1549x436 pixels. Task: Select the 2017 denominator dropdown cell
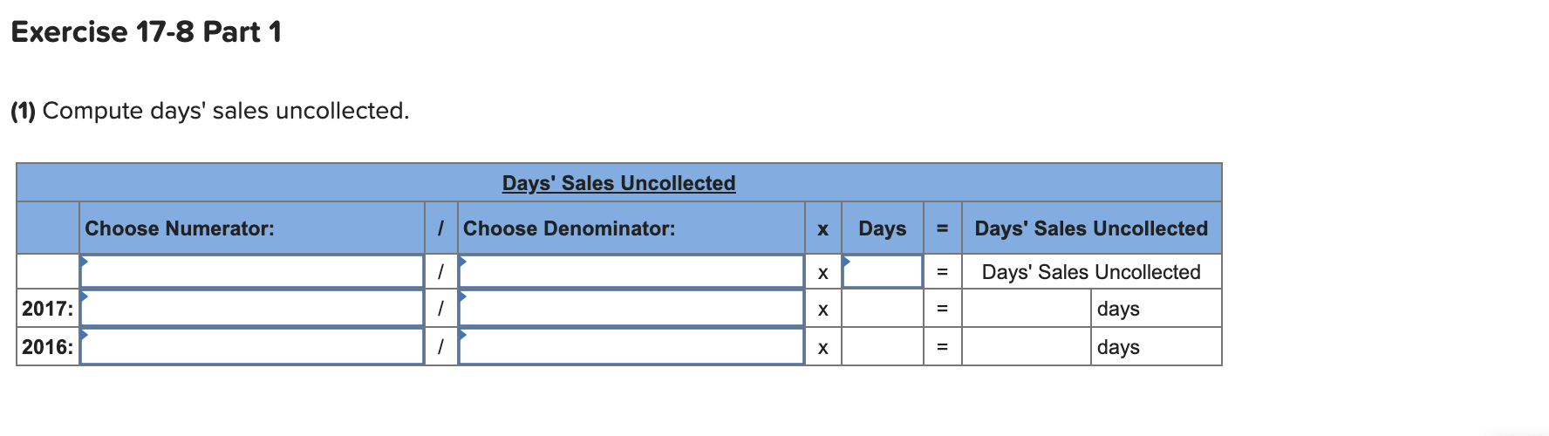tap(631, 309)
